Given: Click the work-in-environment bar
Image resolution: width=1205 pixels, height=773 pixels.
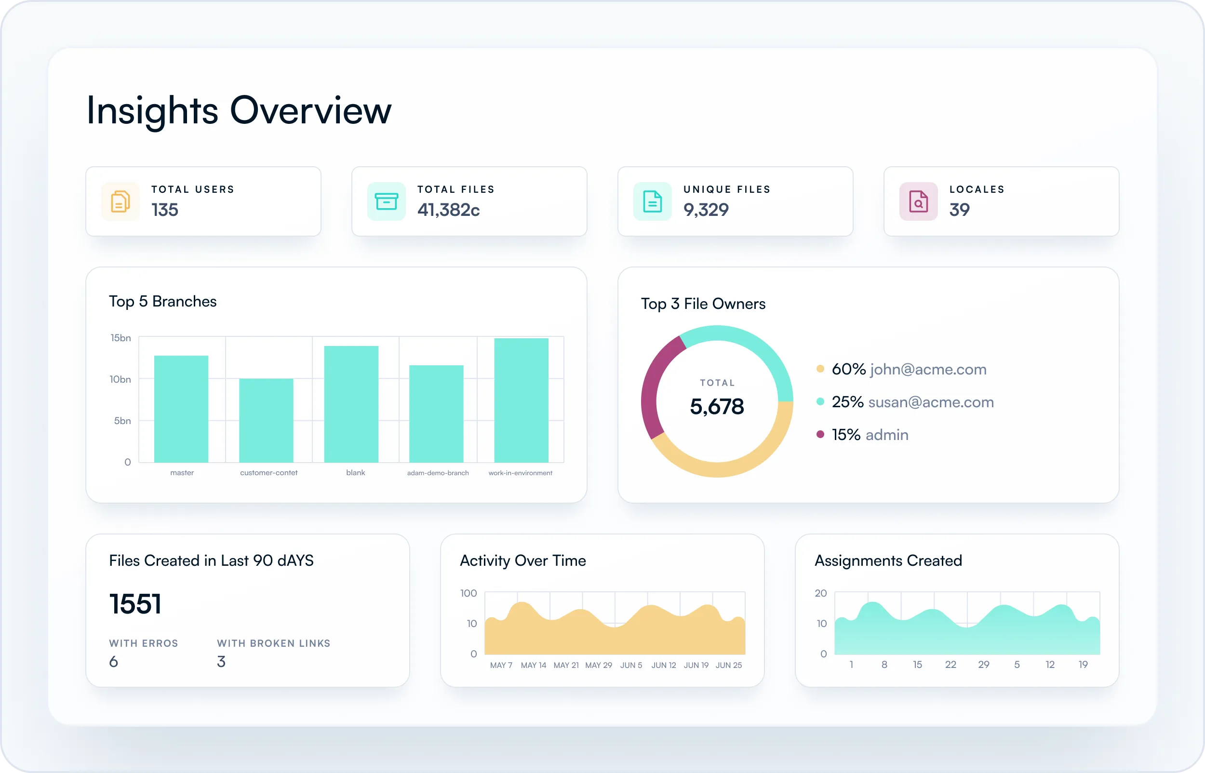Looking at the screenshot, I should tap(522, 400).
